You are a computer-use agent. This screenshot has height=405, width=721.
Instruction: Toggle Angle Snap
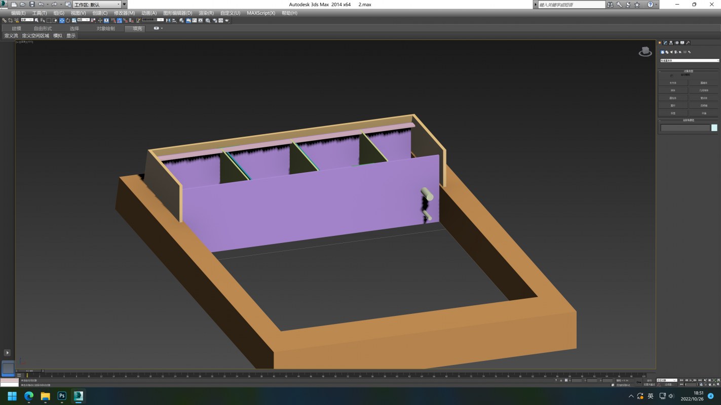click(x=119, y=20)
